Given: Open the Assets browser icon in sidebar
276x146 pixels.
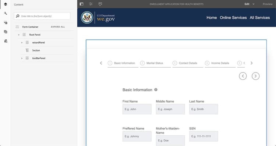Looking at the screenshot, I should tap(6, 22).
